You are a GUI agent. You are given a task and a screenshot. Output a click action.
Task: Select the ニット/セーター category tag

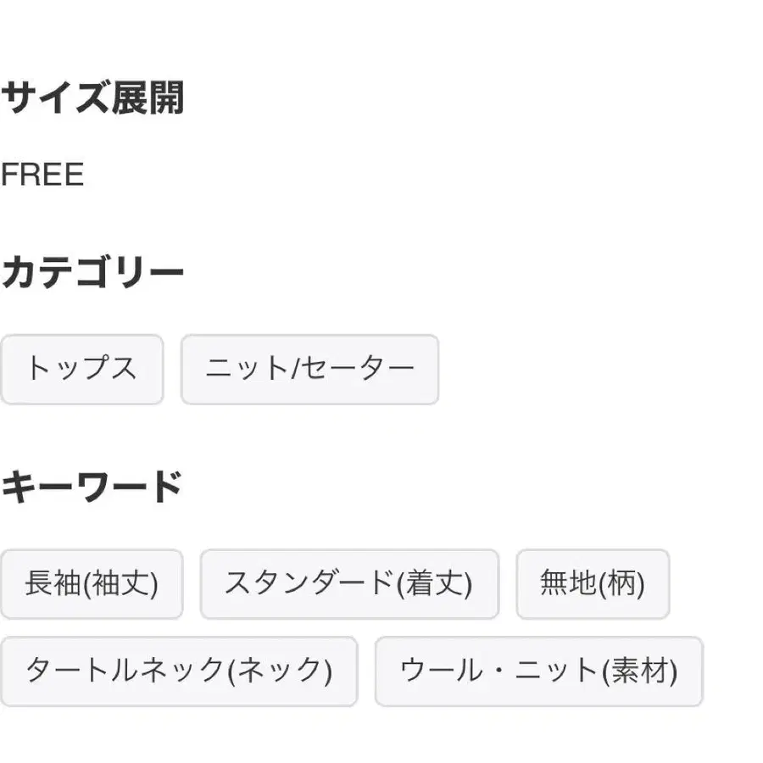point(309,370)
